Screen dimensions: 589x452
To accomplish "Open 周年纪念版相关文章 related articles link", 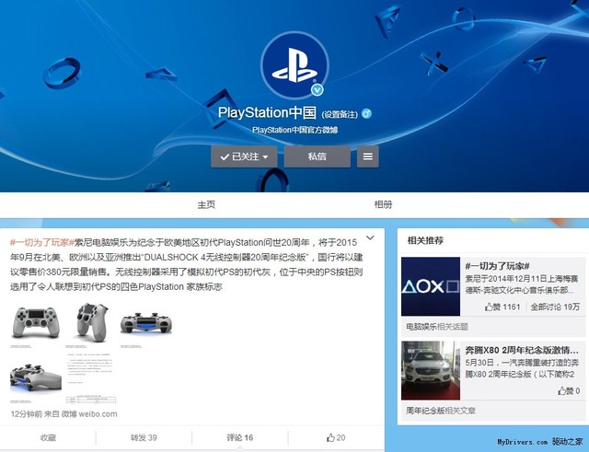I will point(441,411).
